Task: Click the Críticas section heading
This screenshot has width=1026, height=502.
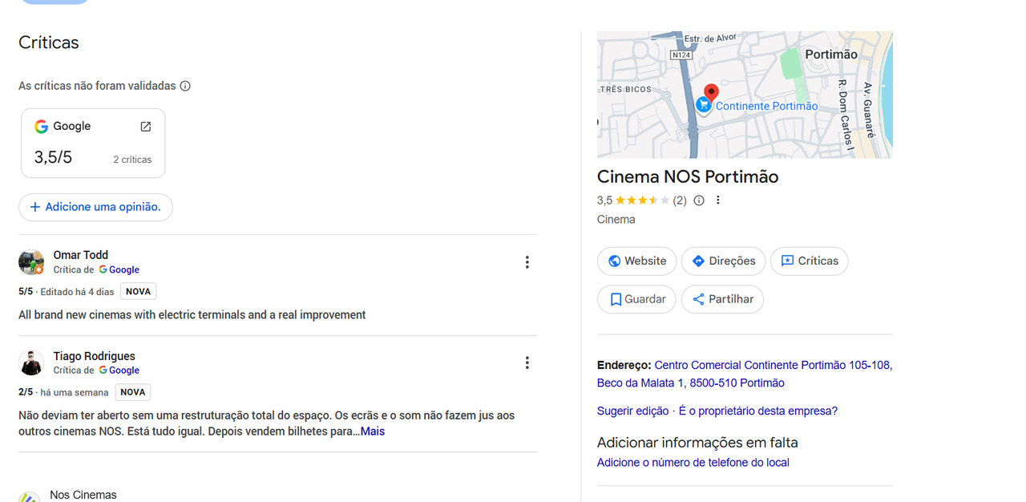Action: click(49, 43)
